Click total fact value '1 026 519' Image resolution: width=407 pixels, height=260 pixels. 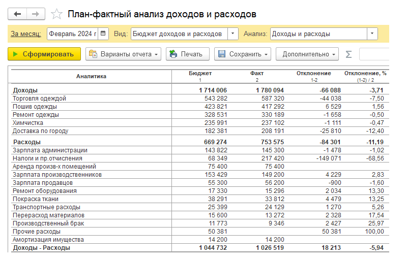(270, 248)
